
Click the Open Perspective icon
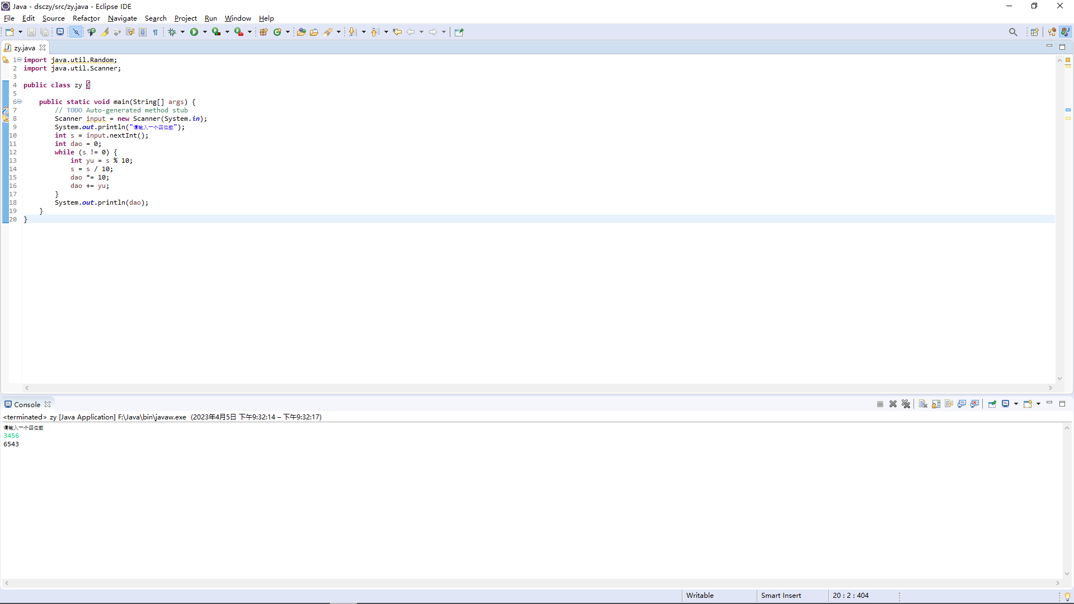[1035, 32]
